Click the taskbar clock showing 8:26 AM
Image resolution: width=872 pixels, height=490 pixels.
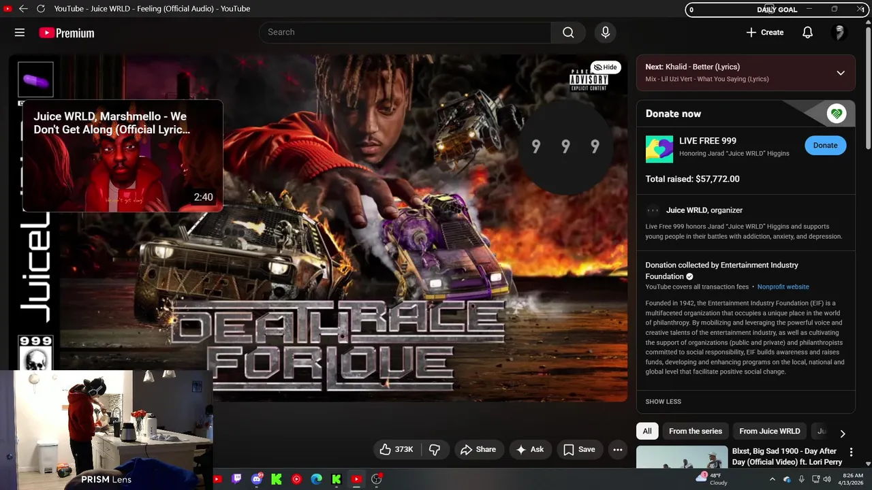click(x=852, y=479)
